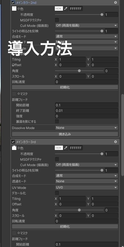Adjust 不透明度 slider in メインカラー3rd
Viewport: 124px width, 247px height.
point(79,154)
